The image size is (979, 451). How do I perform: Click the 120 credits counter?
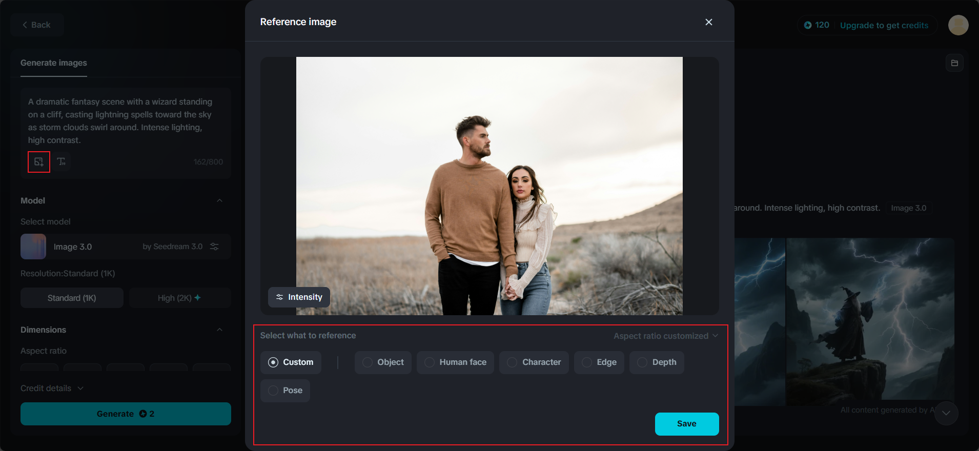pyautogui.click(x=817, y=25)
